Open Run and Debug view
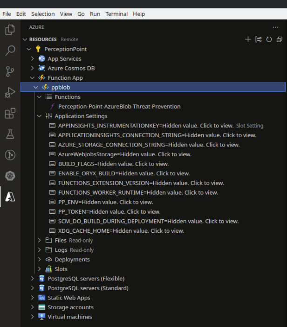Viewport: 287px width, 327px height. 10,92
